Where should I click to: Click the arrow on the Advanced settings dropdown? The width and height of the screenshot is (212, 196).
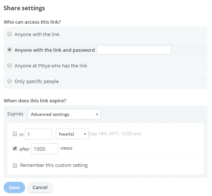(97, 114)
